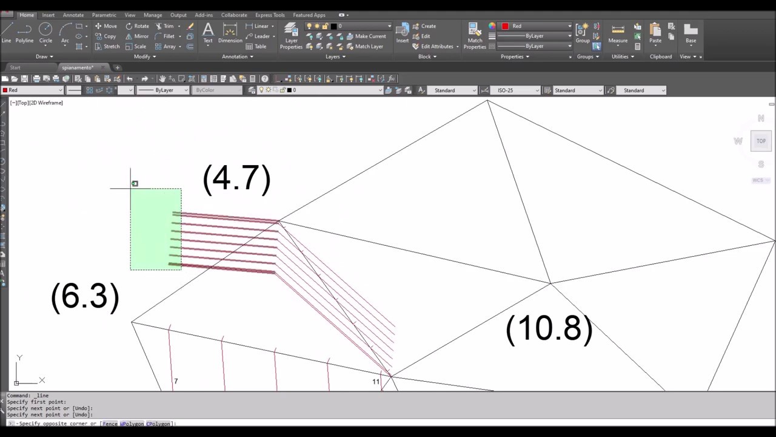The height and width of the screenshot is (437, 776).
Task: Click the Group tool
Action: (583, 33)
